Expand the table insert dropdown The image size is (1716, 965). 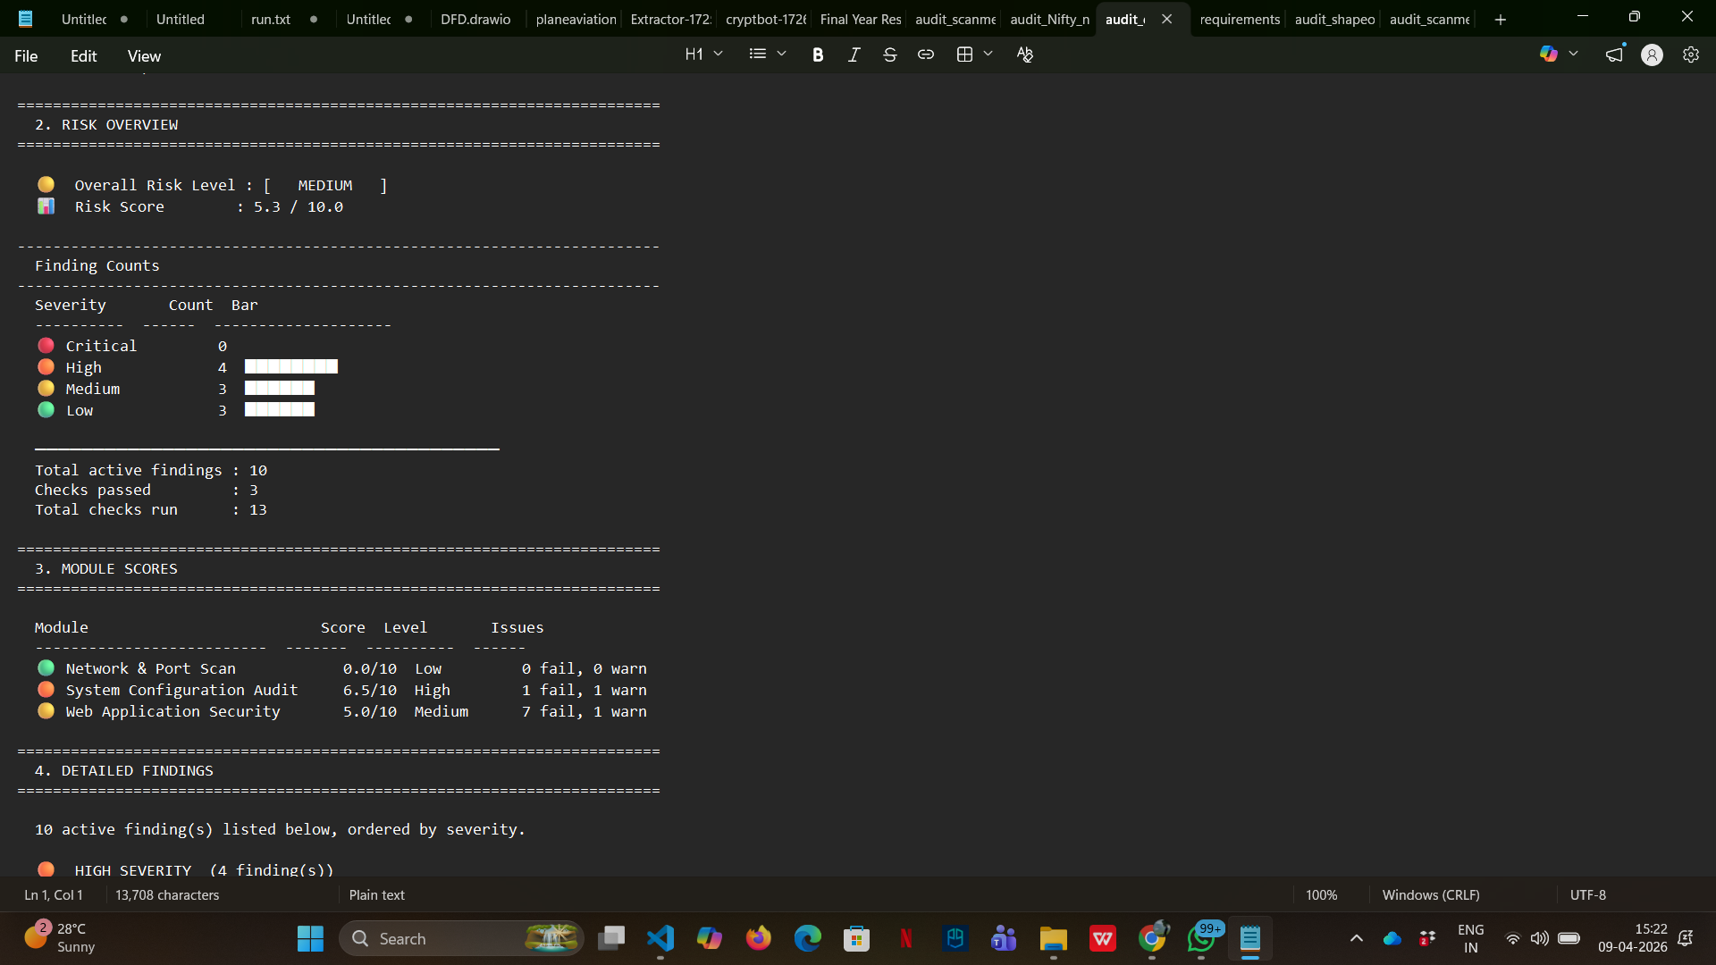[988, 55]
